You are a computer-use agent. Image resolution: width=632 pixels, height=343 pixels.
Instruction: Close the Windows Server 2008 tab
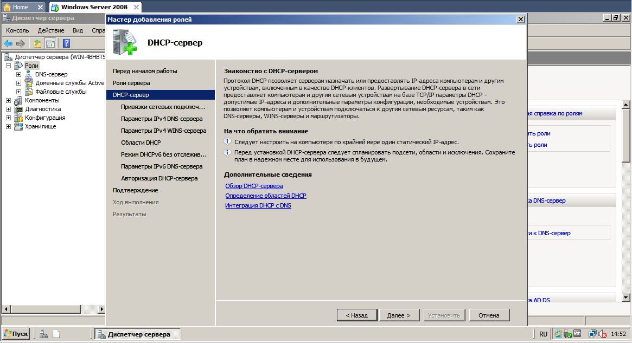point(136,7)
